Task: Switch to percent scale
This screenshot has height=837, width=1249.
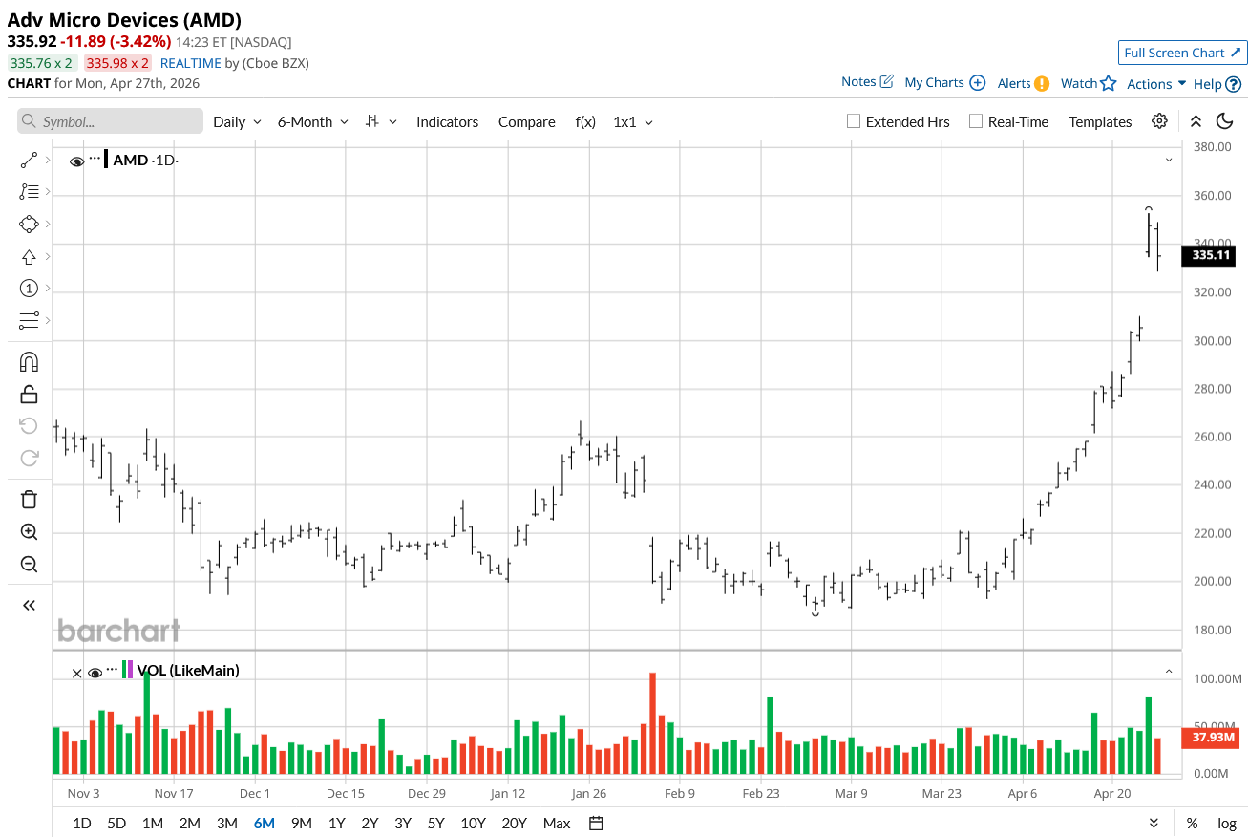Action: [x=1193, y=824]
